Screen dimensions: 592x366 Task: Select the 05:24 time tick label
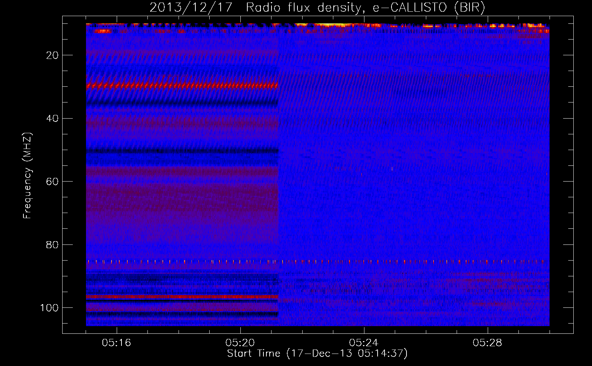click(364, 343)
